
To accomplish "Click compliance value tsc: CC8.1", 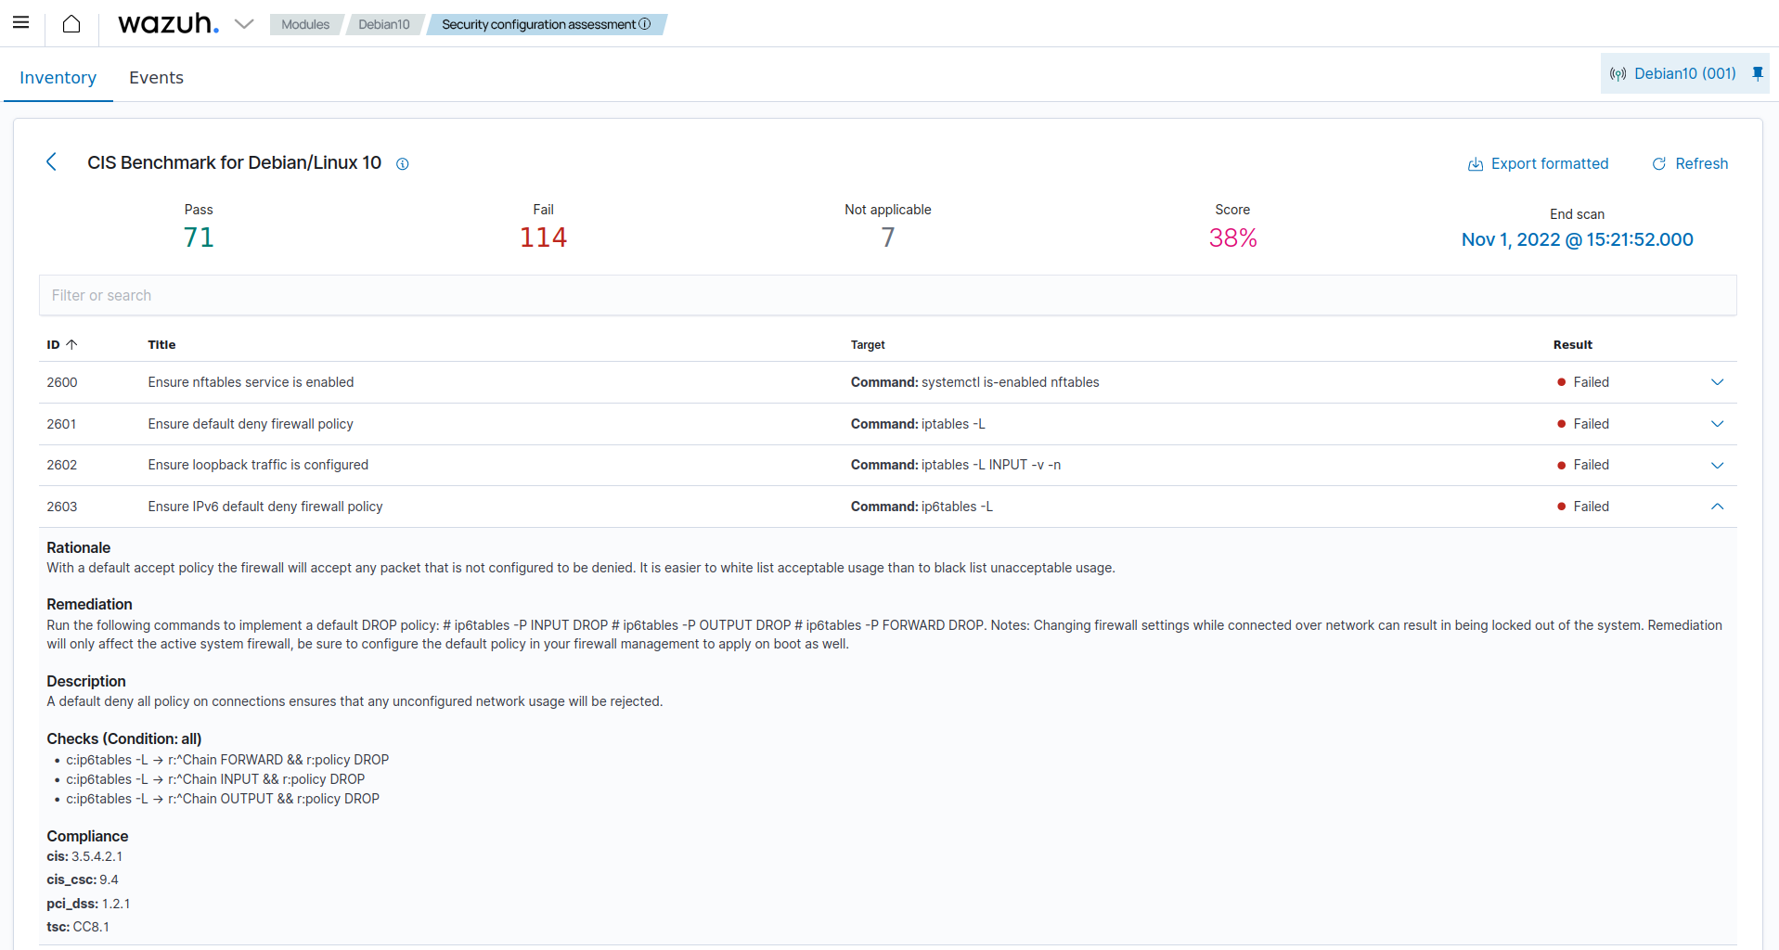I will pos(78,927).
